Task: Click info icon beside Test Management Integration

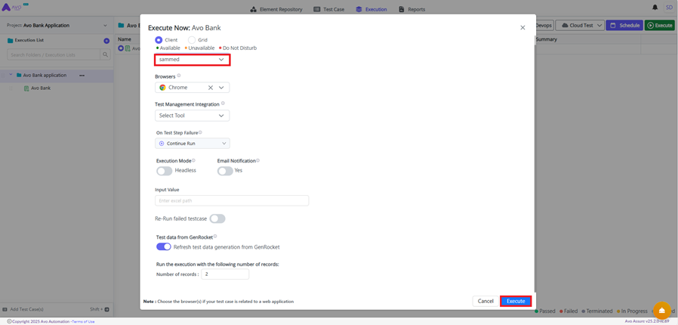Action: coord(223,104)
